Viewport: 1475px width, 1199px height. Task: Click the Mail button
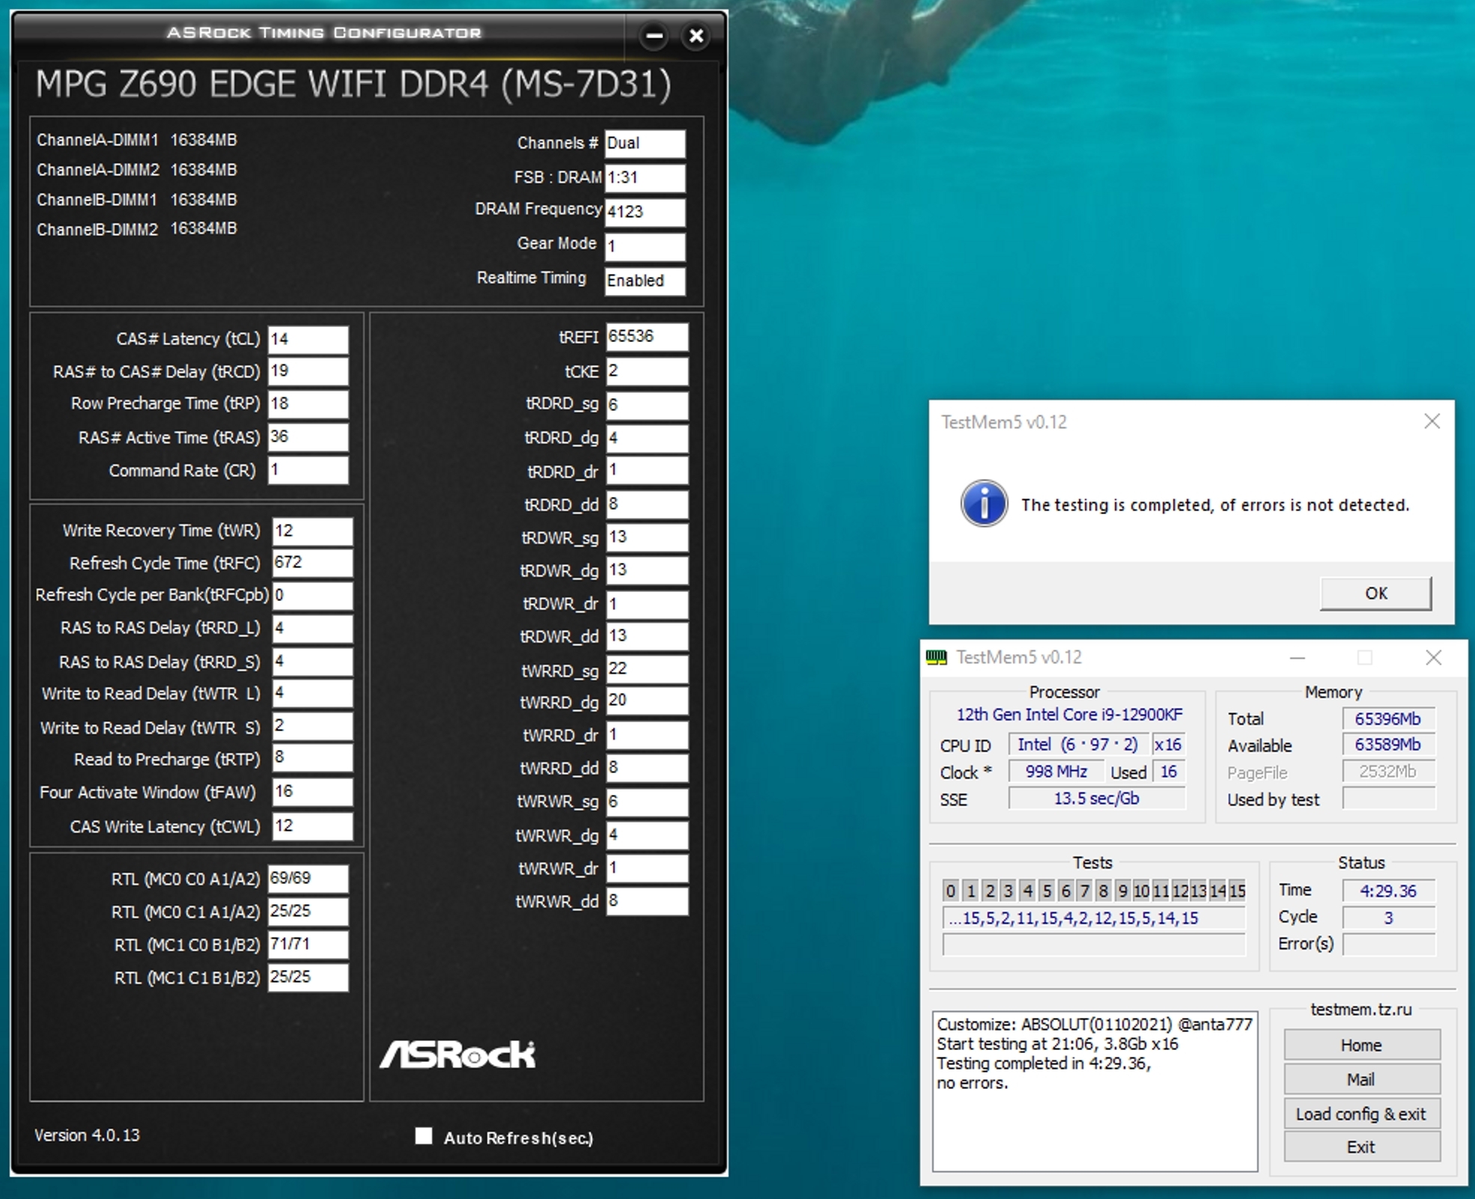tap(1361, 1079)
